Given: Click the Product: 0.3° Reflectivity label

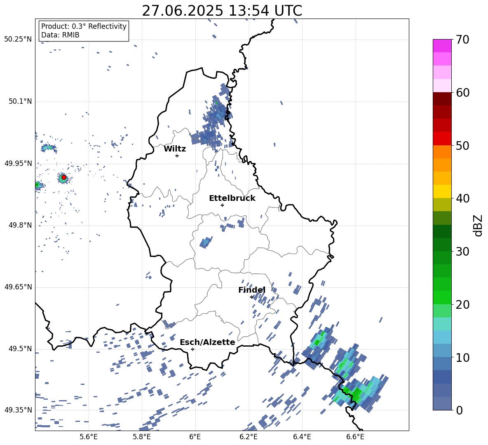Looking at the screenshot, I should tap(84, 26).
